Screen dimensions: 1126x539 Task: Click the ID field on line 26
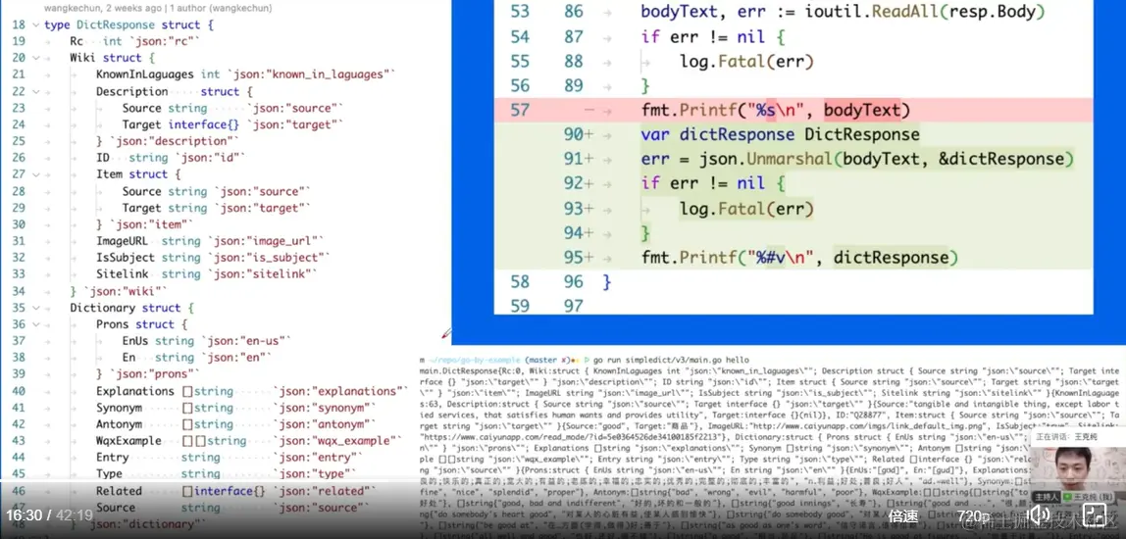pos(103,158)
